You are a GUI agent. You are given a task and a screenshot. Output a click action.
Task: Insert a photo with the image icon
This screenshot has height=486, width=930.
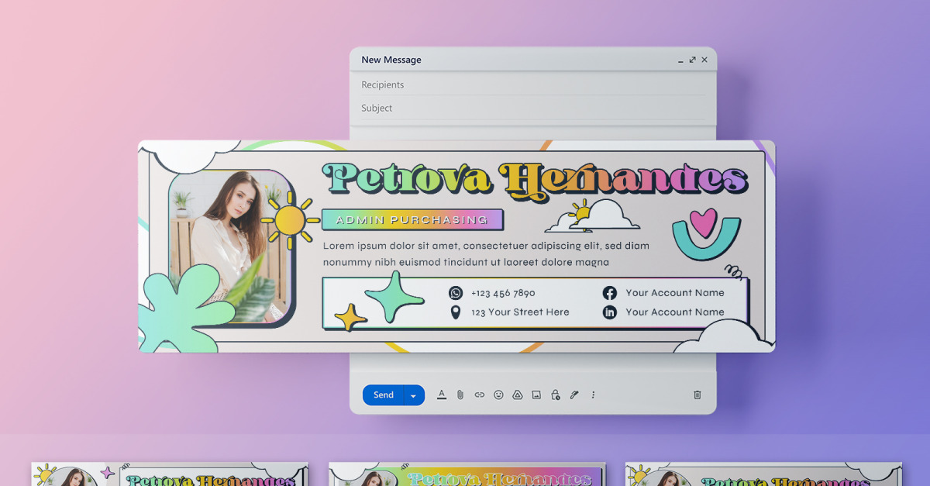[x=536, y=395]
